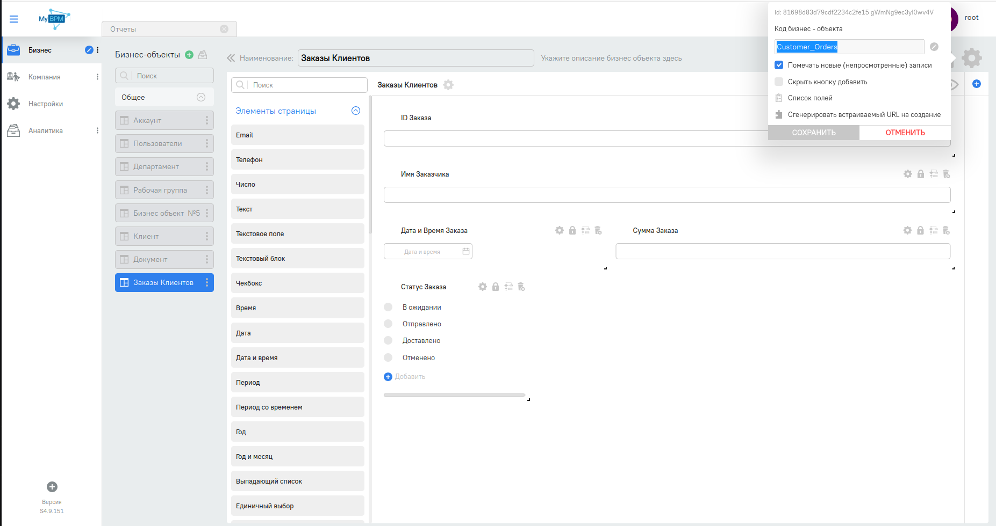The width and height of the screenshot is (996, 526).
Task: Click the ОТМЕНИТЬ button
Action: pos(905,133)
